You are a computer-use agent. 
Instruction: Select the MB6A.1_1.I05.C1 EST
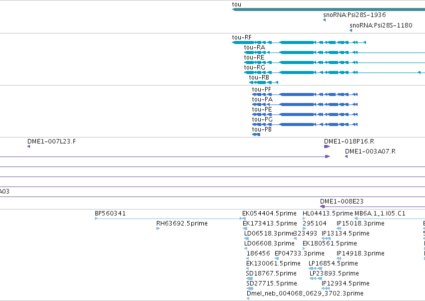point(390,218)
